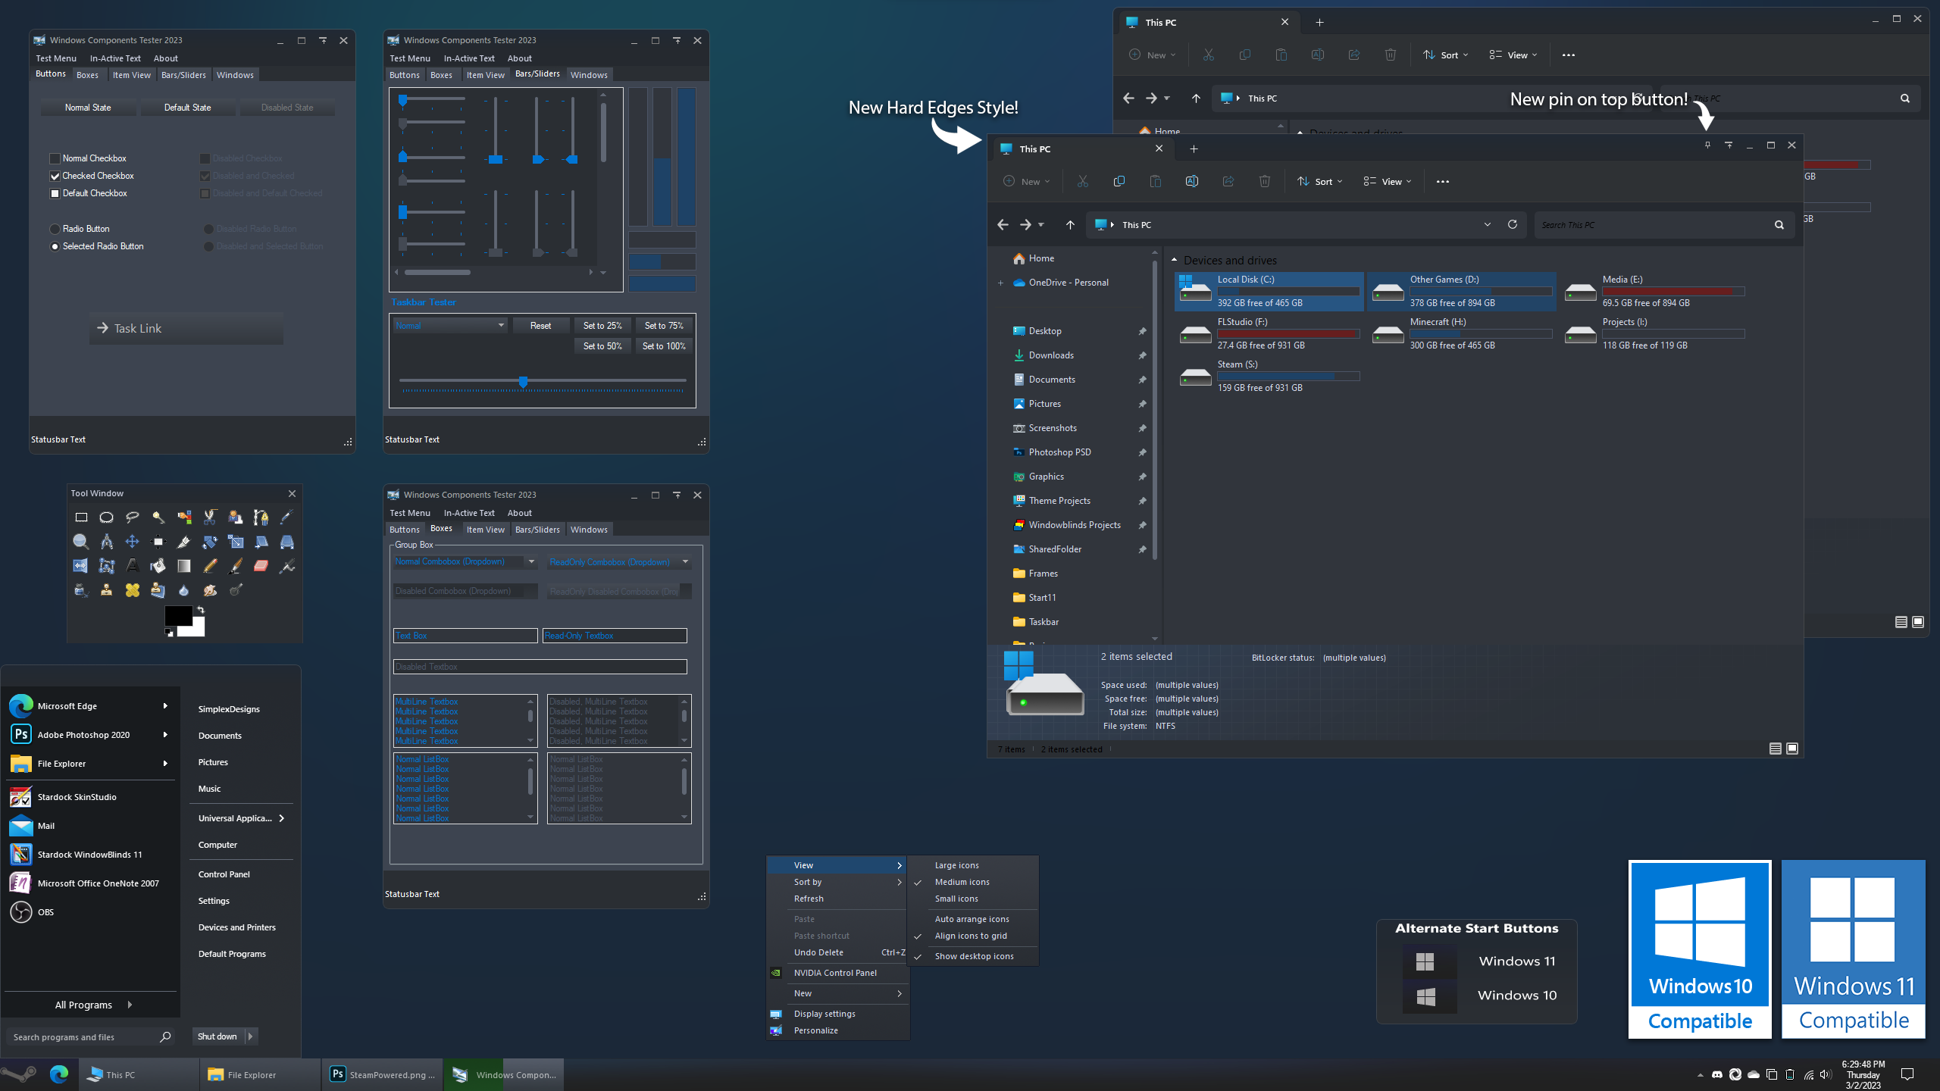Tick the Normal Checkbox
1940x1091 pixels.
point(55,158)
